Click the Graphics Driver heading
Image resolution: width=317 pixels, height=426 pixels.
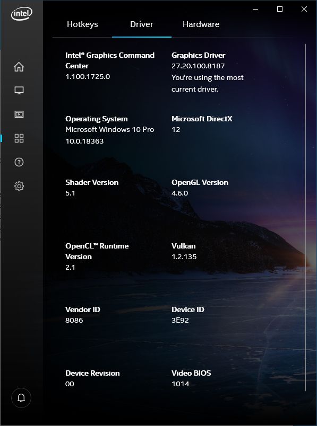click(198, 56)
